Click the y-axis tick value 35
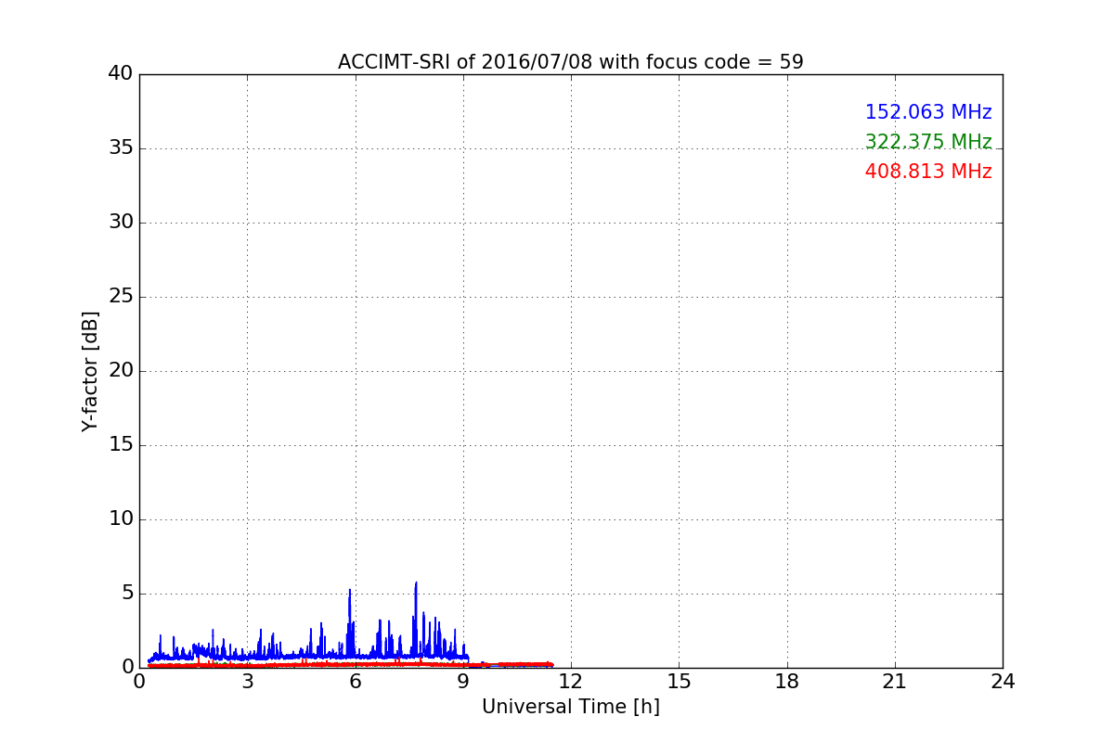This screenshot has height=742, width=1114. pos(121,148)
